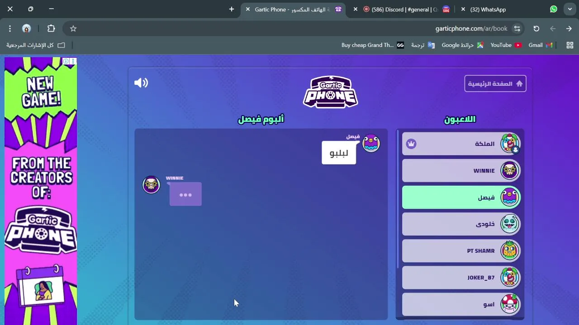Click JOKER_B7's clown avatar
Screen dimensions: 579x325
coord(510,277)
